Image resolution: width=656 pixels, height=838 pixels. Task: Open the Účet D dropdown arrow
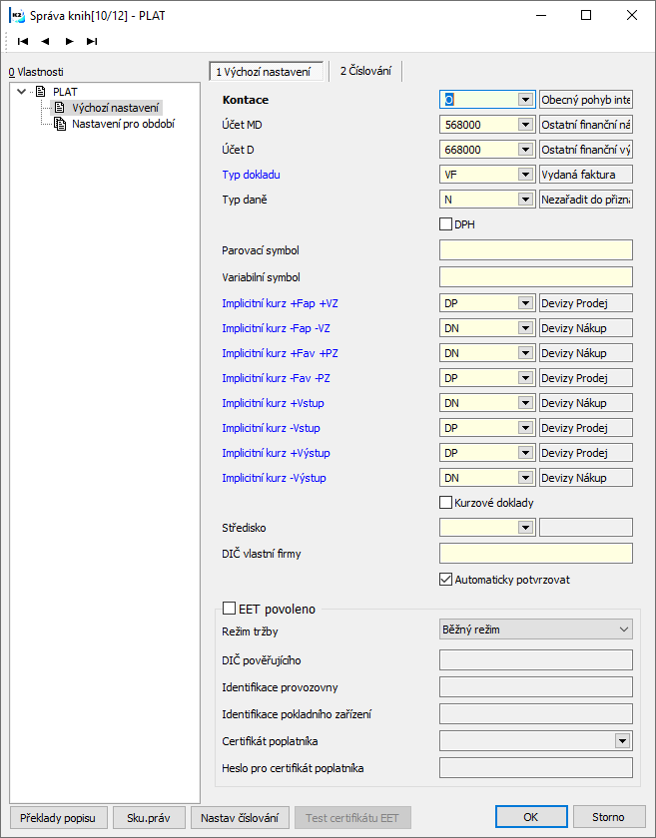[x=525, y=150]
